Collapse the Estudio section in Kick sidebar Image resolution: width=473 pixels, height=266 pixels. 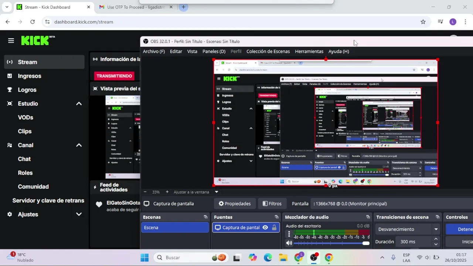click(x=79, y=104)
